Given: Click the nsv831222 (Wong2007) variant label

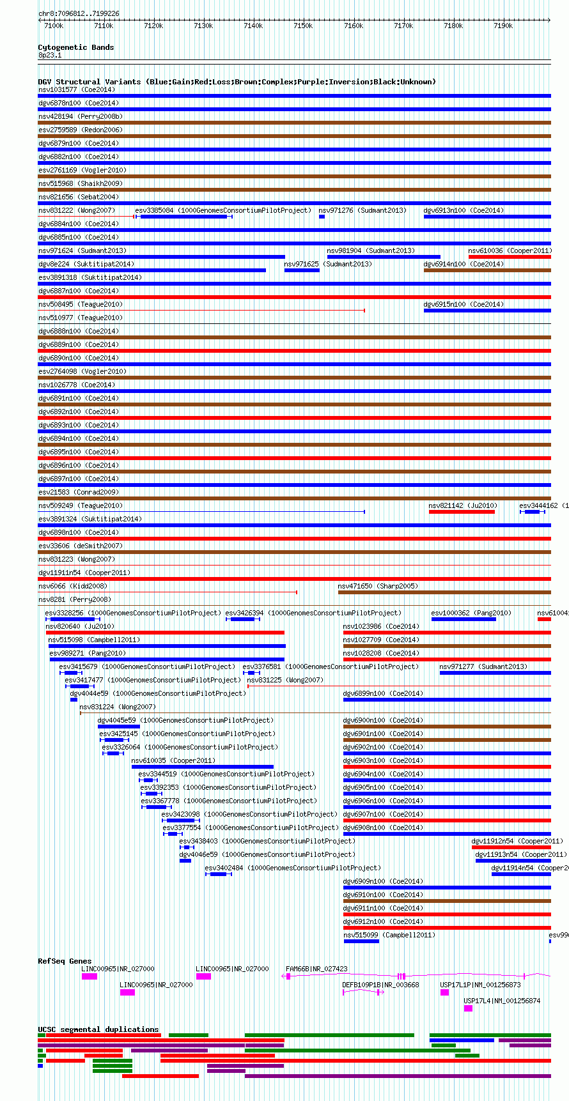Looking at the screenshot, I should 77,210.
